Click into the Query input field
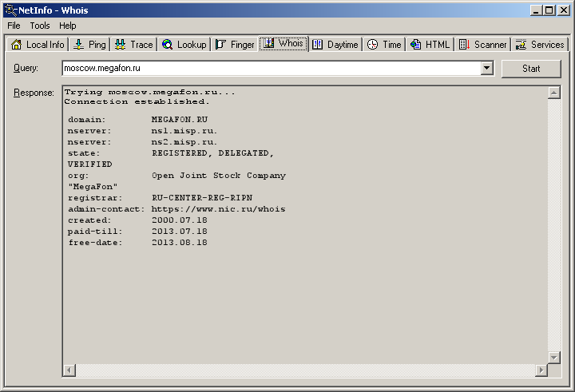575x392 pixels. (x=272, y=68)
